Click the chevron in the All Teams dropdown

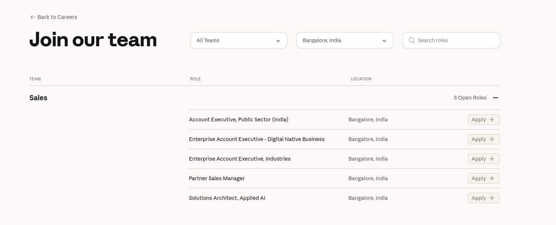278,41
